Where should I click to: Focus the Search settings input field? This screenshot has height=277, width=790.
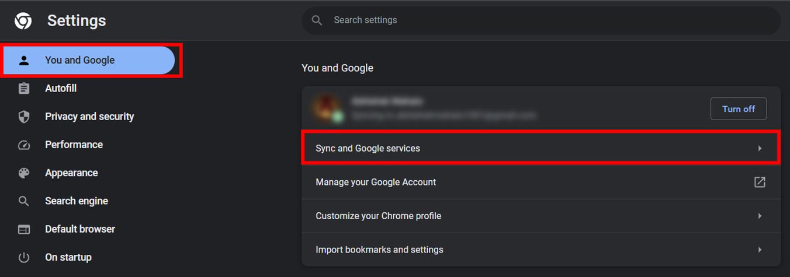pyautogui.click(x=541, y=20)
